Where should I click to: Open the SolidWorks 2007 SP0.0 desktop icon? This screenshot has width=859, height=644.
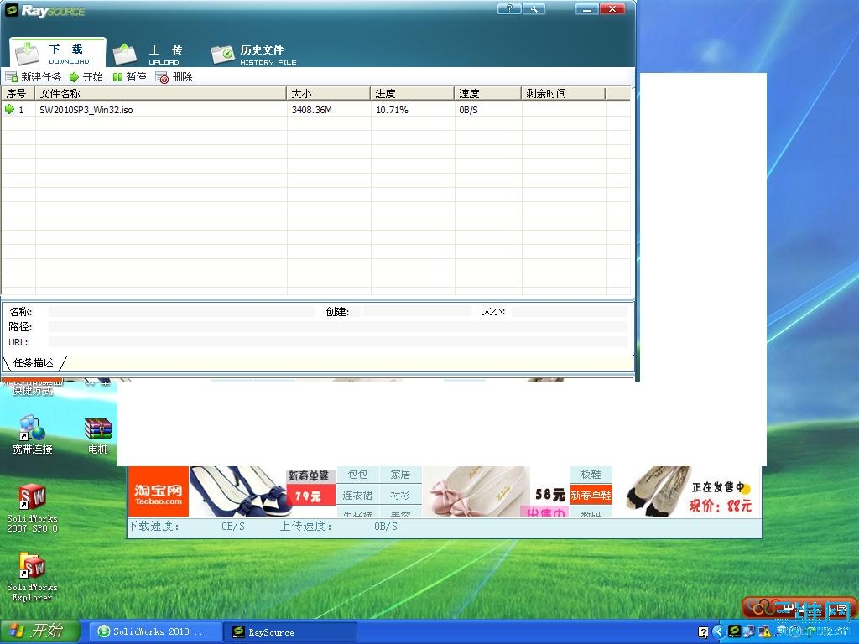(32, 508)
